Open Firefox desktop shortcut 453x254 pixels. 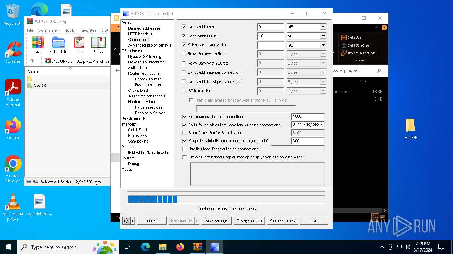13,128
